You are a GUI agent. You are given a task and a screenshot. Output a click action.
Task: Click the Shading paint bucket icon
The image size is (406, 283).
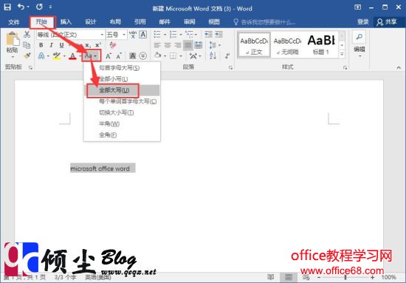pyautogui.click(x=157, y=55)
